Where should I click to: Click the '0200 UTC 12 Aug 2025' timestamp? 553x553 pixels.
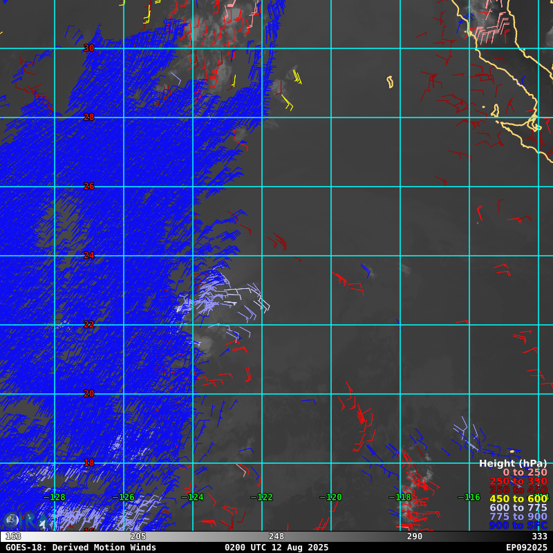[x=278, y=547]
